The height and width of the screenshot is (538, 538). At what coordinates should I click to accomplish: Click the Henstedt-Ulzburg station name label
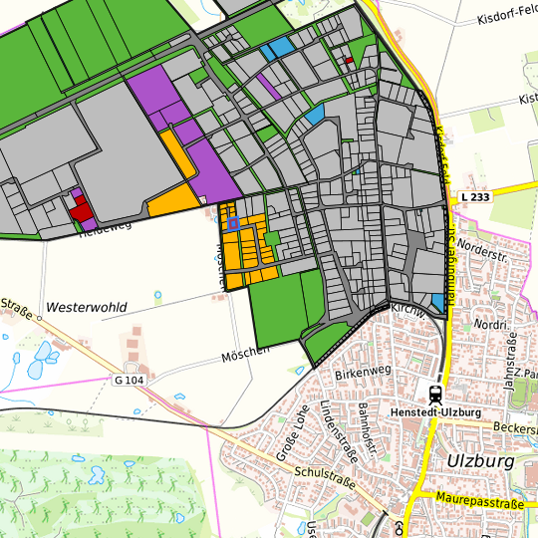pyautogui.click(x=435, y=412)
